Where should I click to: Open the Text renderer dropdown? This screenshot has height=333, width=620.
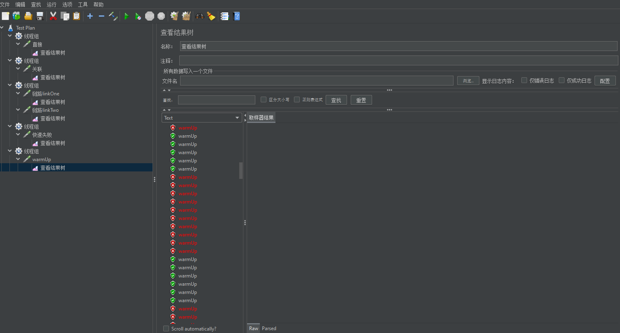(x=201, y=118)
